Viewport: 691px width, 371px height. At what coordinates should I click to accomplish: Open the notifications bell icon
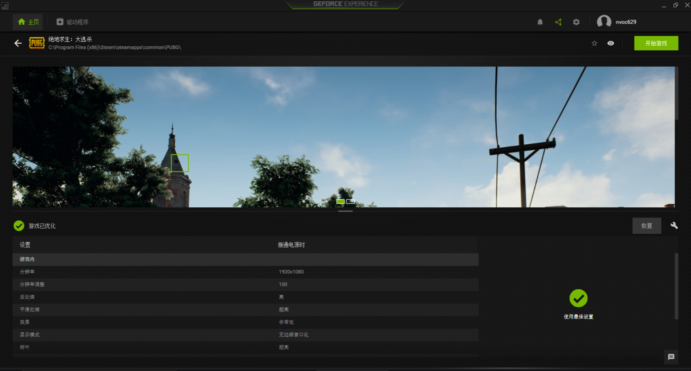pos(540,22)
